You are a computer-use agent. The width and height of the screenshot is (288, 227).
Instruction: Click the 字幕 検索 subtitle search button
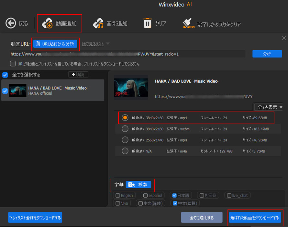138,185
